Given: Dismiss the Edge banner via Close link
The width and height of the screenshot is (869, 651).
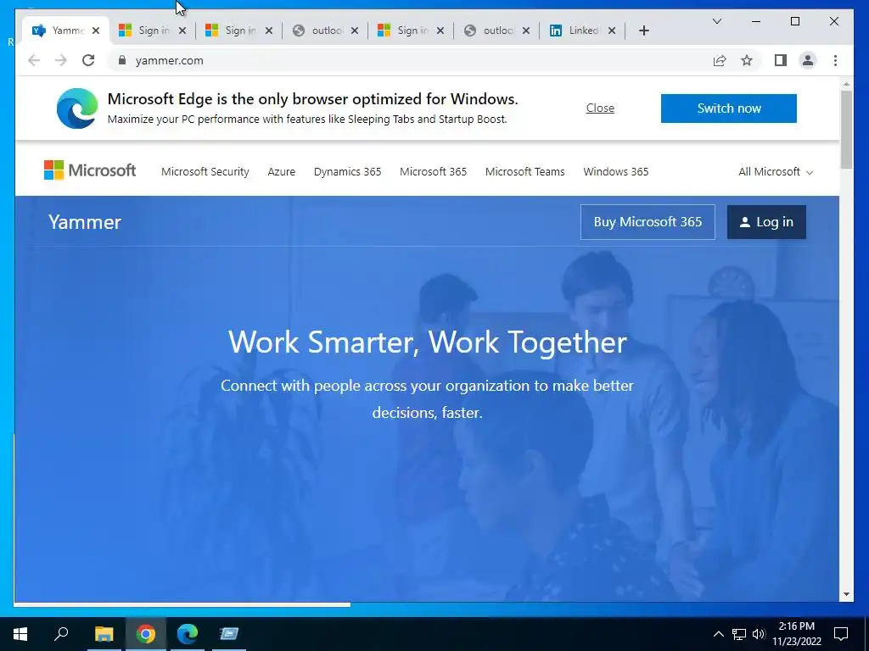Looking at the screenshot, I should click(600, 108).
